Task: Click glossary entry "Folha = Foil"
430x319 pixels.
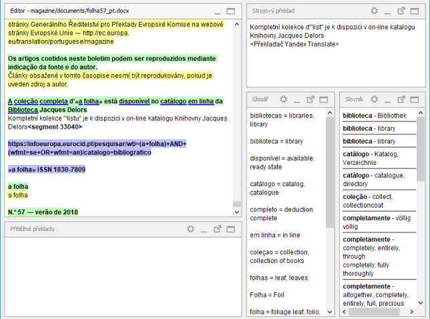Action: click(x=267, y=295)
